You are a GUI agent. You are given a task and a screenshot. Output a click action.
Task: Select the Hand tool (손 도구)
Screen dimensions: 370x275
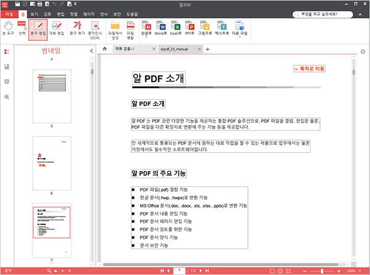coord(8,28)
